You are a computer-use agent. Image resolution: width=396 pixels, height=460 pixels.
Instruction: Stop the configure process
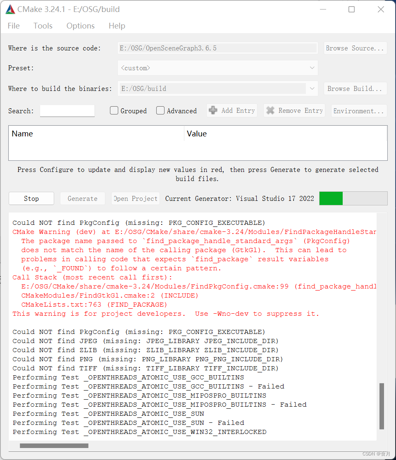coord(31,198)
